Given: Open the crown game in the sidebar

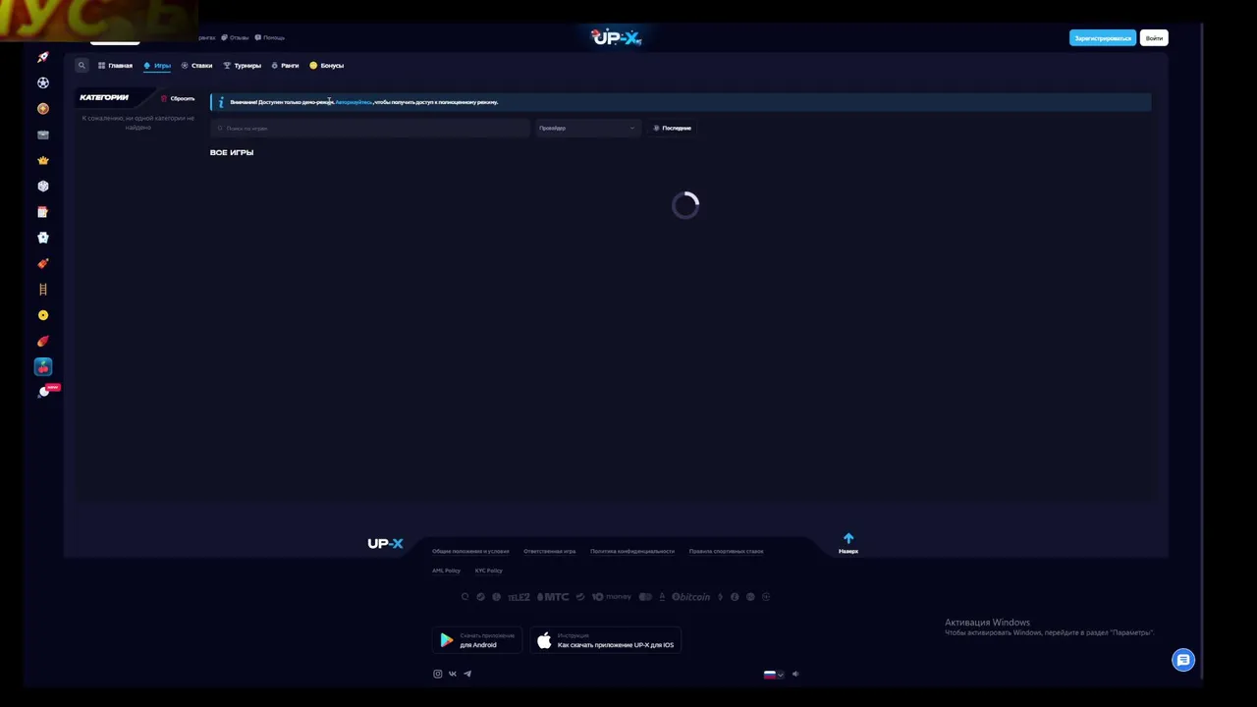Looking at the screenshot, I should tap(43, 160).
